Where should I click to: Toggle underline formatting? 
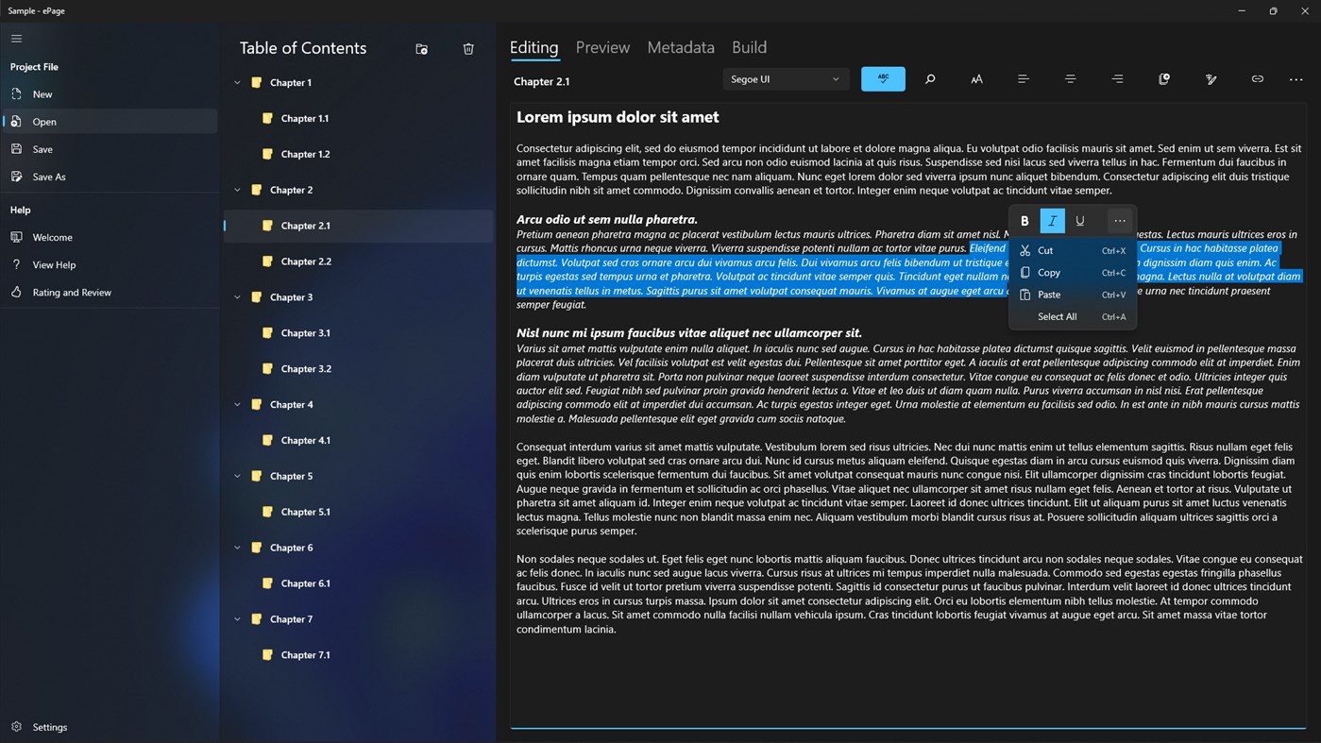tap(1080, 220)
